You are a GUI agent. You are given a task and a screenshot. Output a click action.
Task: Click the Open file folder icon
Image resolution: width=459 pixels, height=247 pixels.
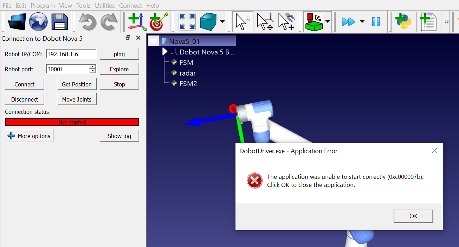click(17, 22)
